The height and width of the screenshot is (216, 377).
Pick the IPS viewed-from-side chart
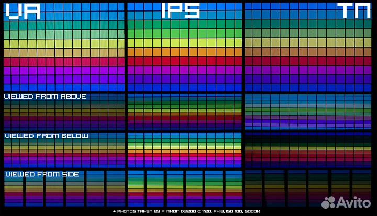[x=184, y=188]
